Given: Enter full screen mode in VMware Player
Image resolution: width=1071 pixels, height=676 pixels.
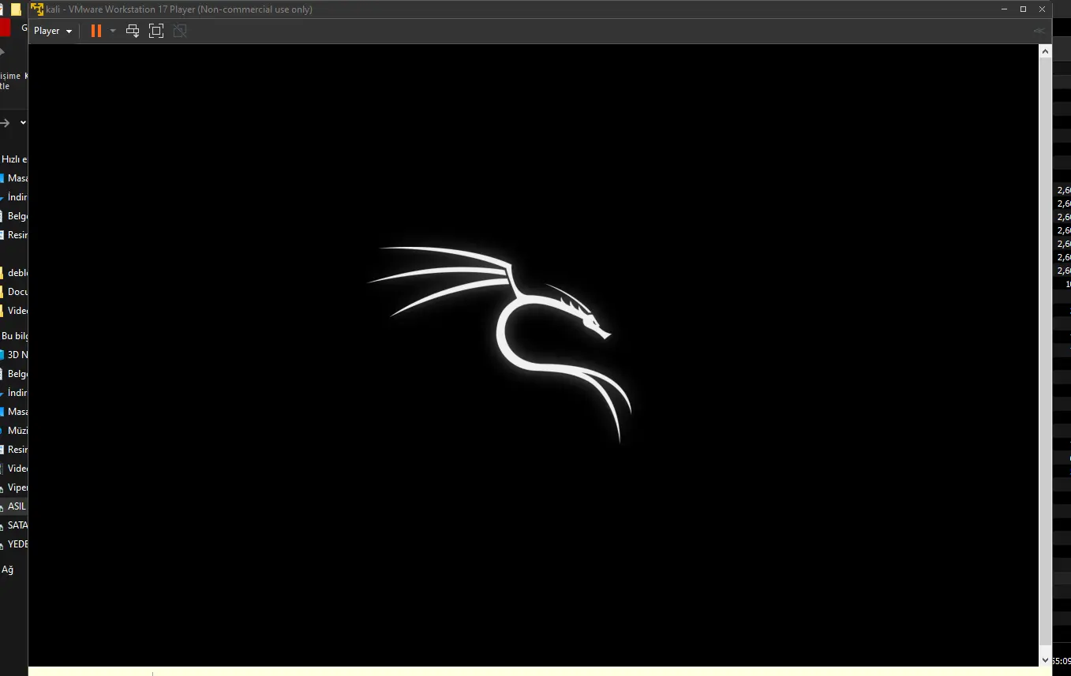Looking at the screenshot, I should tap(156, 31).
